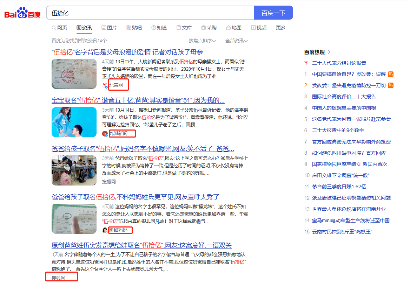Image resolution: width=410 pixels, height=287 pixels.
Task: Click the Baidu logo
Action: coord(22,13)
